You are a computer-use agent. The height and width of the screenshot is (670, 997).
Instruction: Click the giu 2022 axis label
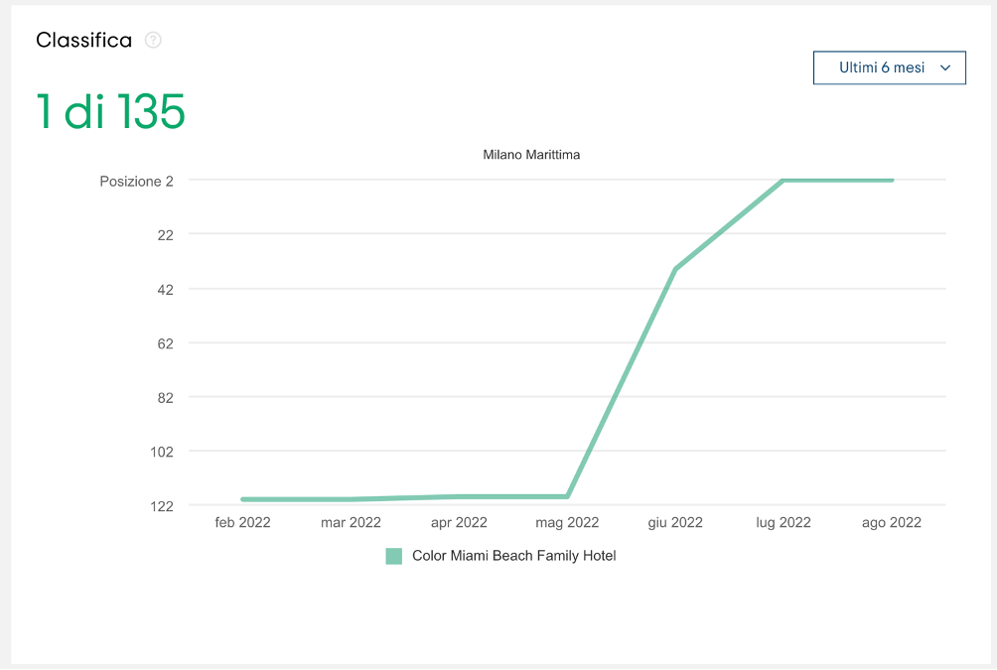pos(675,522)
